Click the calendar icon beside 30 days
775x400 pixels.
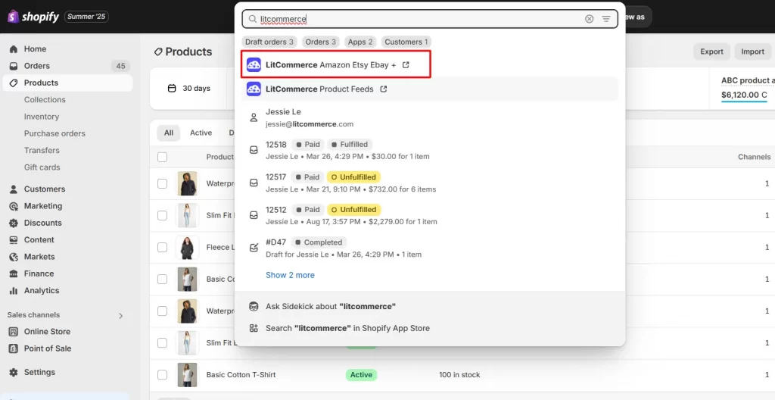[172, 89]
